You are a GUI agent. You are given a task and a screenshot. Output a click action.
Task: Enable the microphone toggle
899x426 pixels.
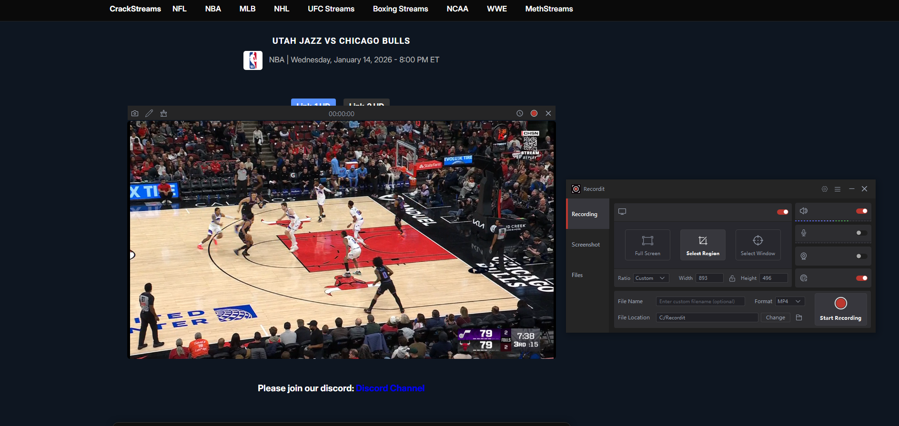pyautogui.click(x=861, y=233)
